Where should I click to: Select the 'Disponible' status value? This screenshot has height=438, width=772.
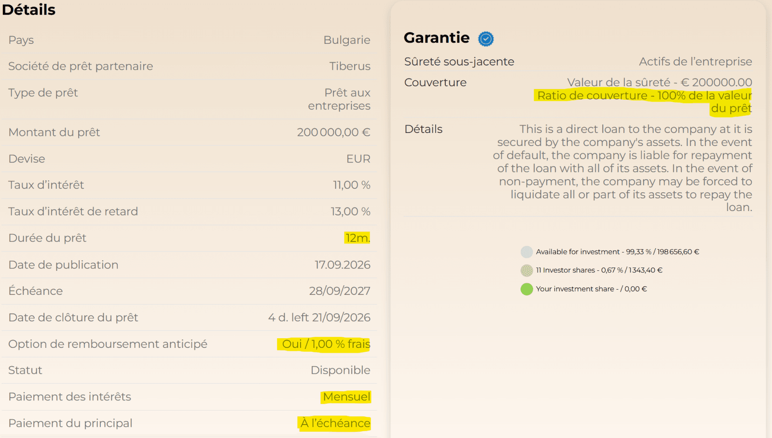click(341, 370)
